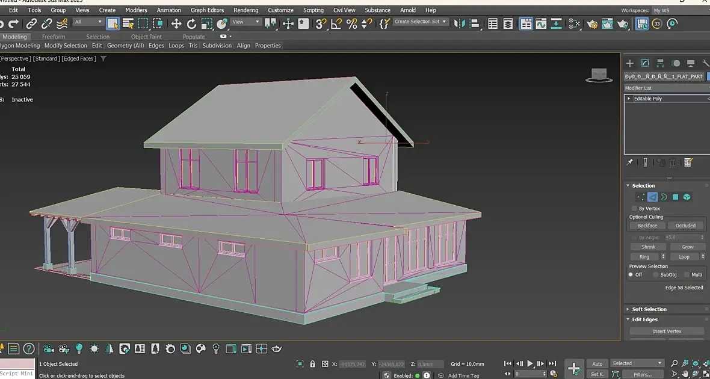Select Vertex sub-object level icon
710x379 pixels.
pos(641,197)
